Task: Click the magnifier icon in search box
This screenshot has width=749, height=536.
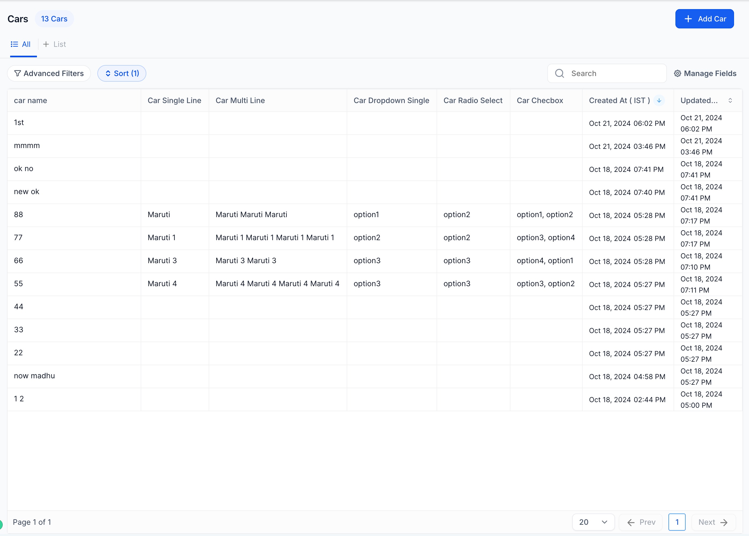Action: [x=559, y=73]
